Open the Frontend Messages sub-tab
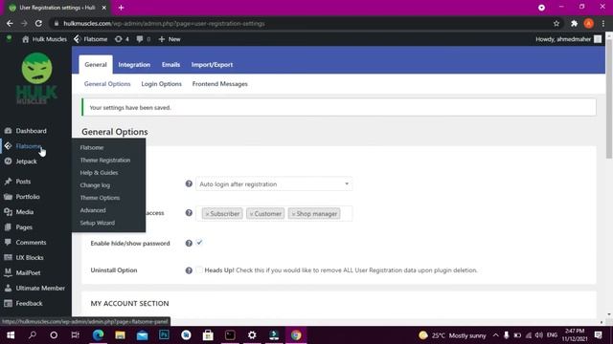Screen dimensions: 613x344 (x=219, y=84)
